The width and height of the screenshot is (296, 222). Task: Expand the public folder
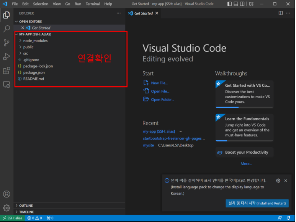[x=20, y=47]
